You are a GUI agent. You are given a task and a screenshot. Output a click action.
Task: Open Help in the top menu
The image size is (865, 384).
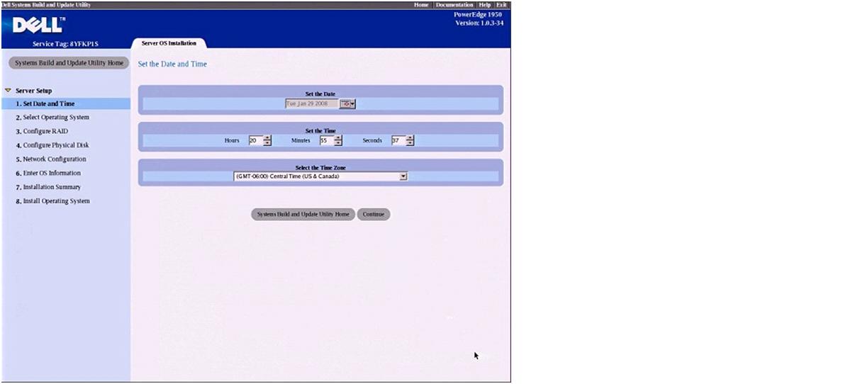(x=485, y=5)
